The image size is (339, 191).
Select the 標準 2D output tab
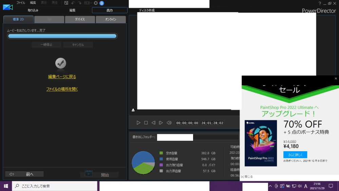[x=18, y=19]
